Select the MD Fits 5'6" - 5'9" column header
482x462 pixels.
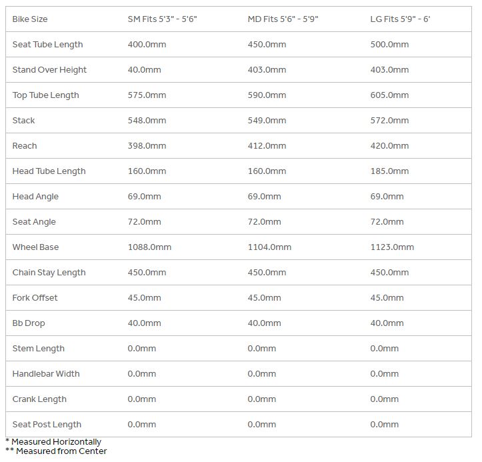pyautogui.click(x=283, y=19)
